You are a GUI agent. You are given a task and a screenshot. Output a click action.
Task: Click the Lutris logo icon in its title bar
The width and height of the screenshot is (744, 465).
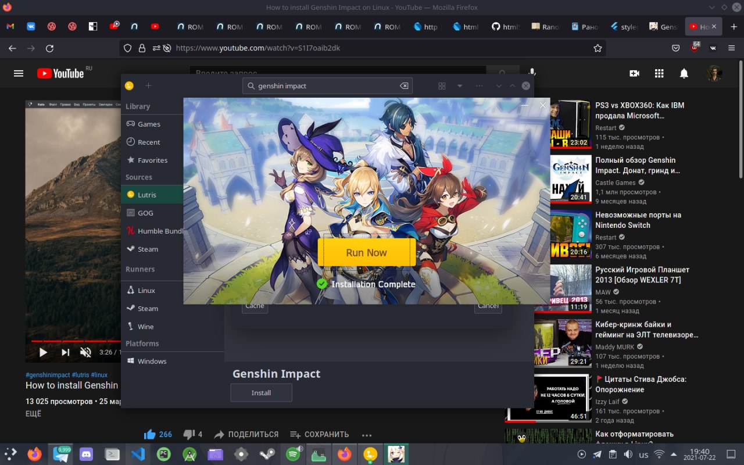click(129, 85)
